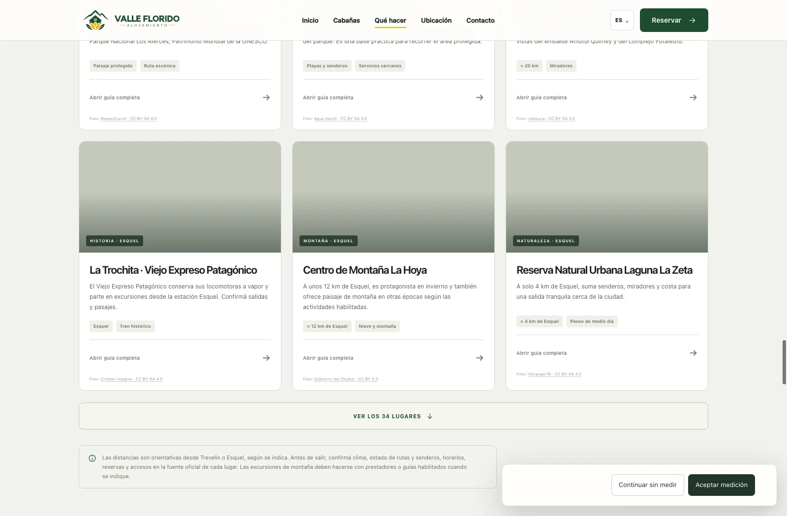Open the La Trochita card image
Viewport: 787px width, 516px height.
[180, 197]
